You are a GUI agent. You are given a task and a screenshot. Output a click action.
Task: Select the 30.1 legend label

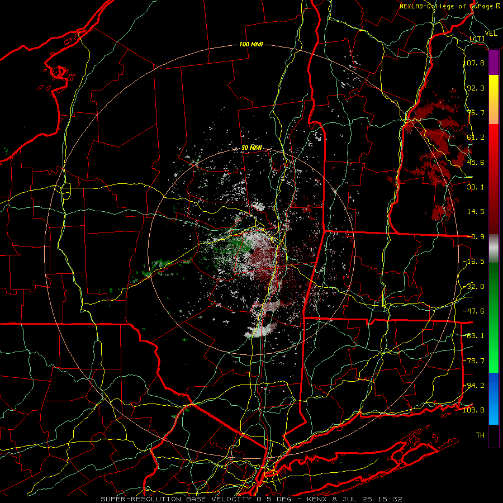(x=476, y=187)
